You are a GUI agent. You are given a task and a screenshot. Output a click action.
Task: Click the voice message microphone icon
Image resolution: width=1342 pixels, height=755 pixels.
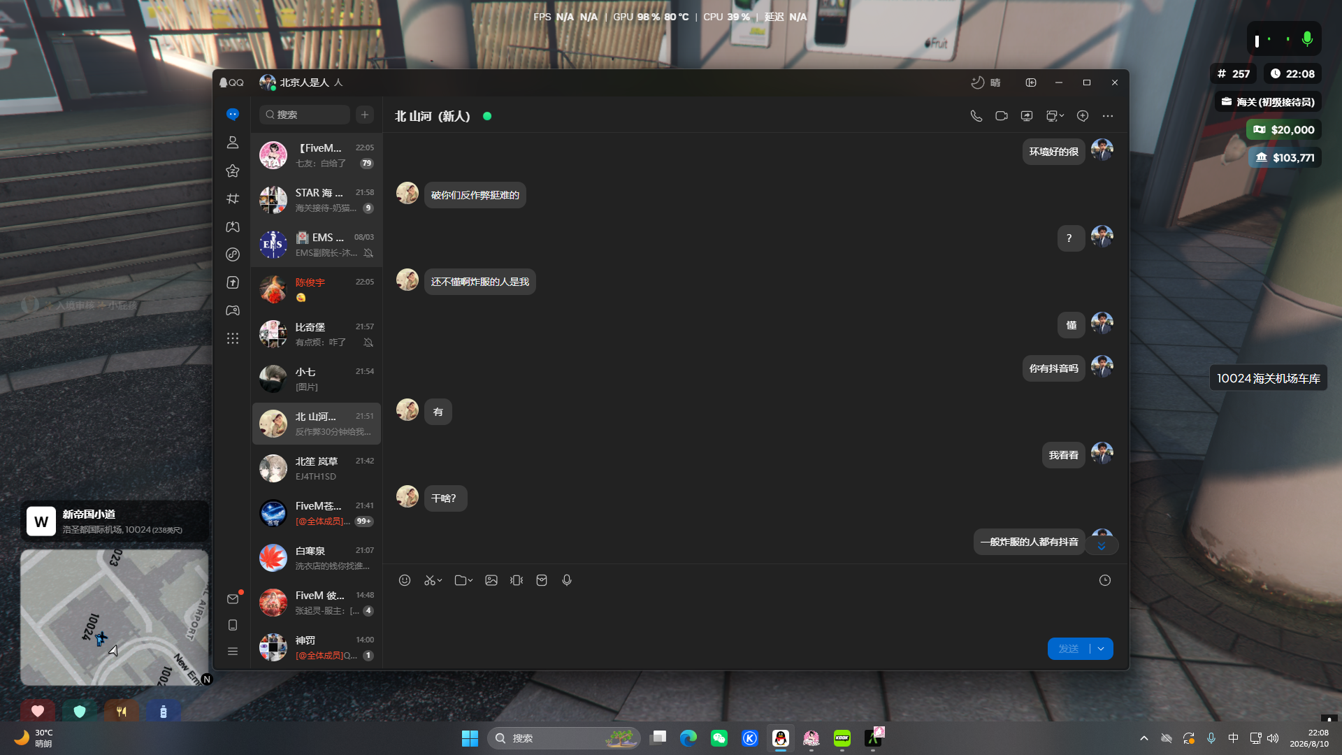[567, 580]
